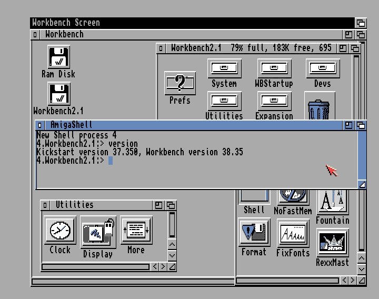The height and width of the screenshot is (299, 379).
Task: Click up arrow of System window scrollbar
Action: 362,258
